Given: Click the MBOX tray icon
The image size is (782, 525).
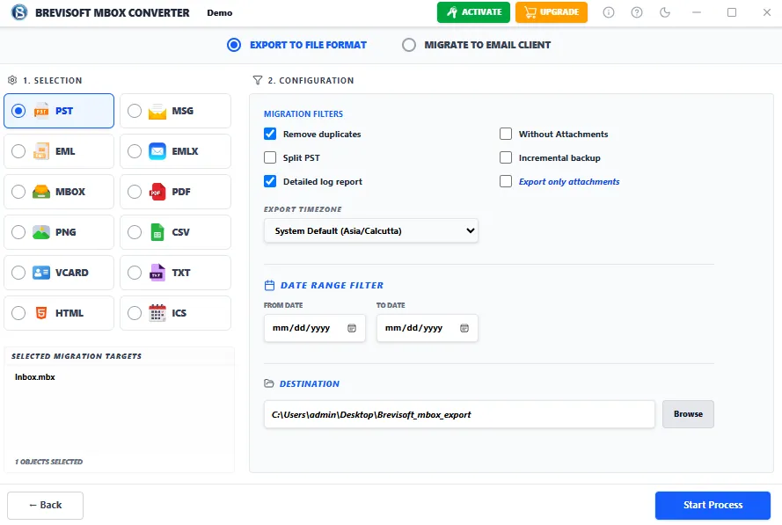Looking at the screenshot, I should click(x=41, y=192).
